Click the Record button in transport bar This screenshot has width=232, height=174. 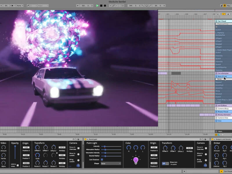[x=105, y=6]
